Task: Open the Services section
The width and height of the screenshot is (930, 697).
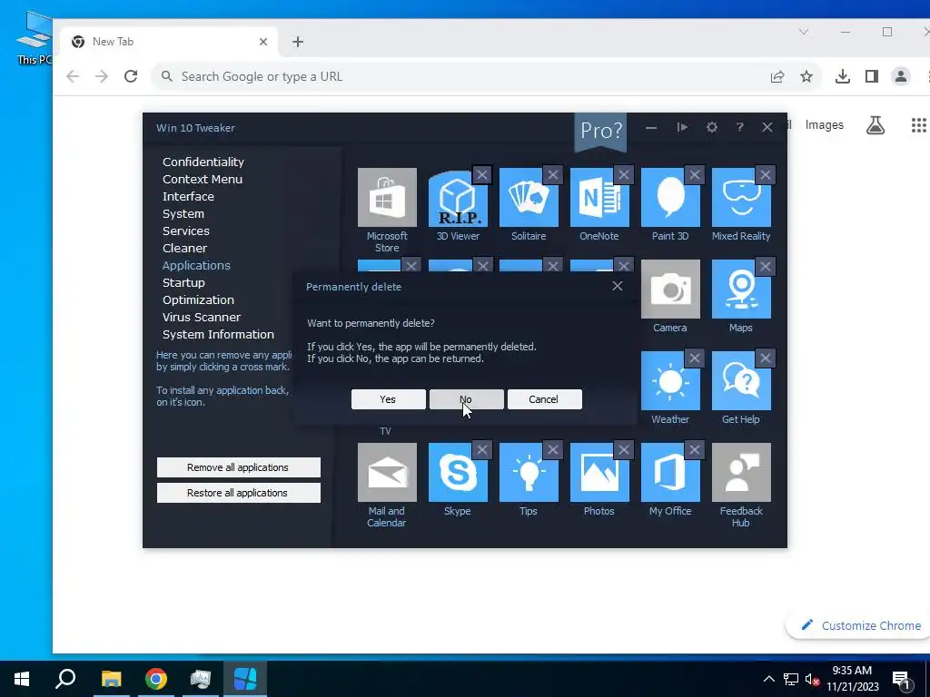Action: [x=185, y=231]
